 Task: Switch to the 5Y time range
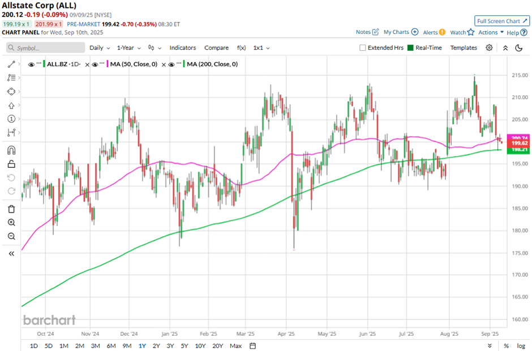pyautogui.click(x=185, y=345)
